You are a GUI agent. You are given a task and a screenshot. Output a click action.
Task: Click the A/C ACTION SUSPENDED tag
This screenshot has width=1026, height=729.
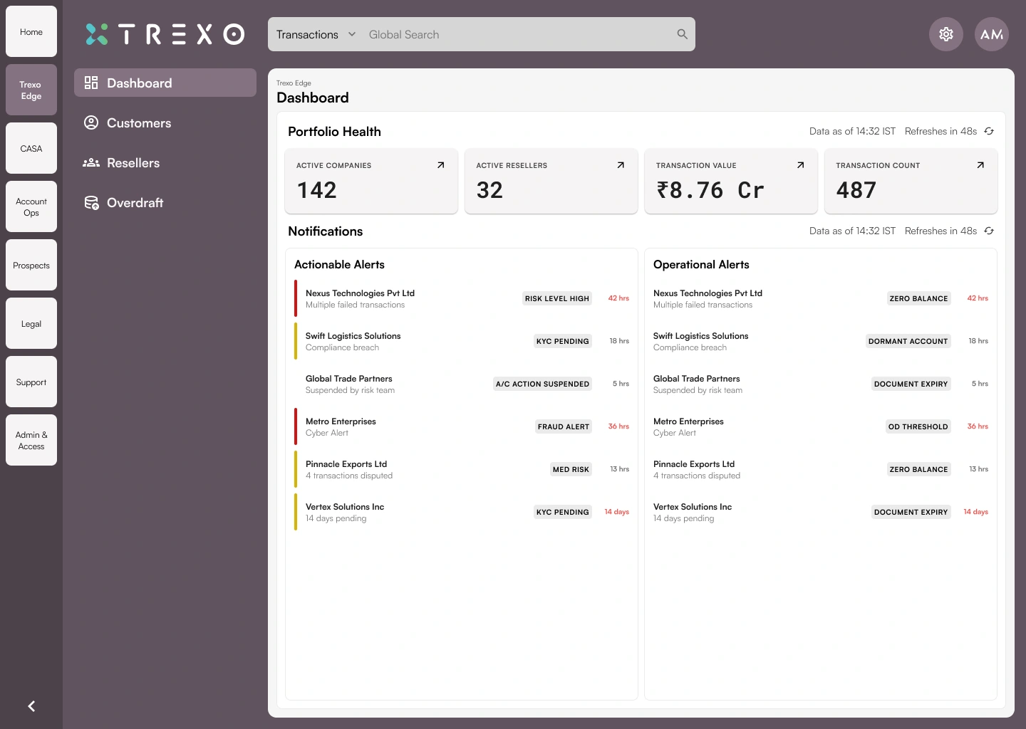[x=543, y=384]
